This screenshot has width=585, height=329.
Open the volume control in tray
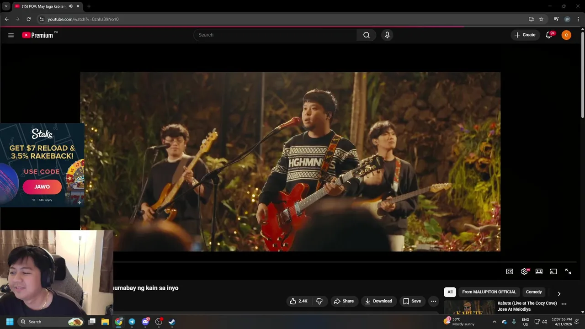pyautogui.click(x=544, y=322)
